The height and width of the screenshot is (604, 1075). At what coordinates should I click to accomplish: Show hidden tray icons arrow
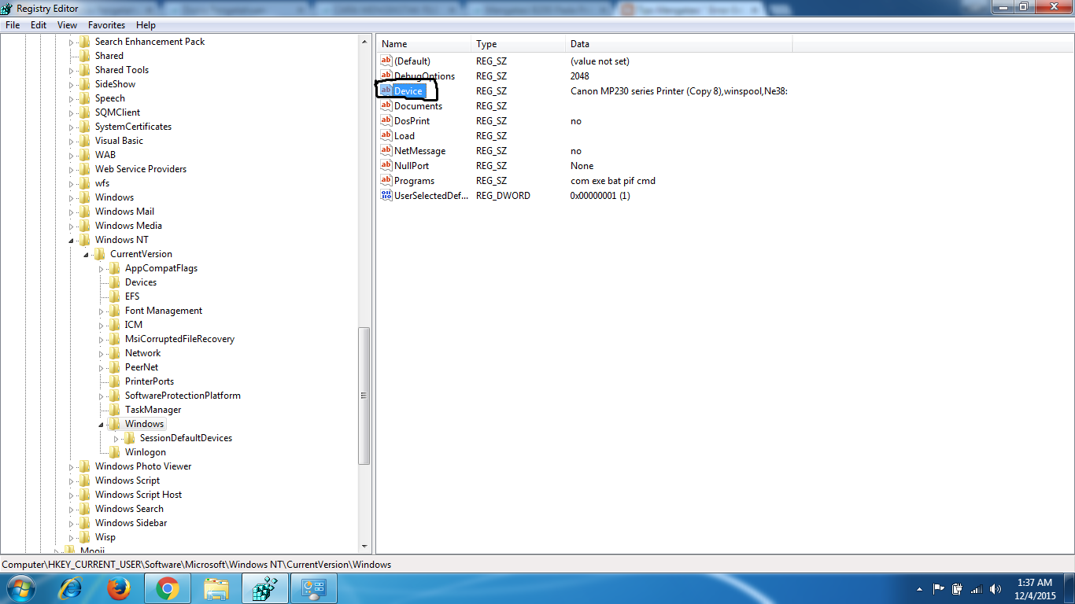[x=920, y=589]
